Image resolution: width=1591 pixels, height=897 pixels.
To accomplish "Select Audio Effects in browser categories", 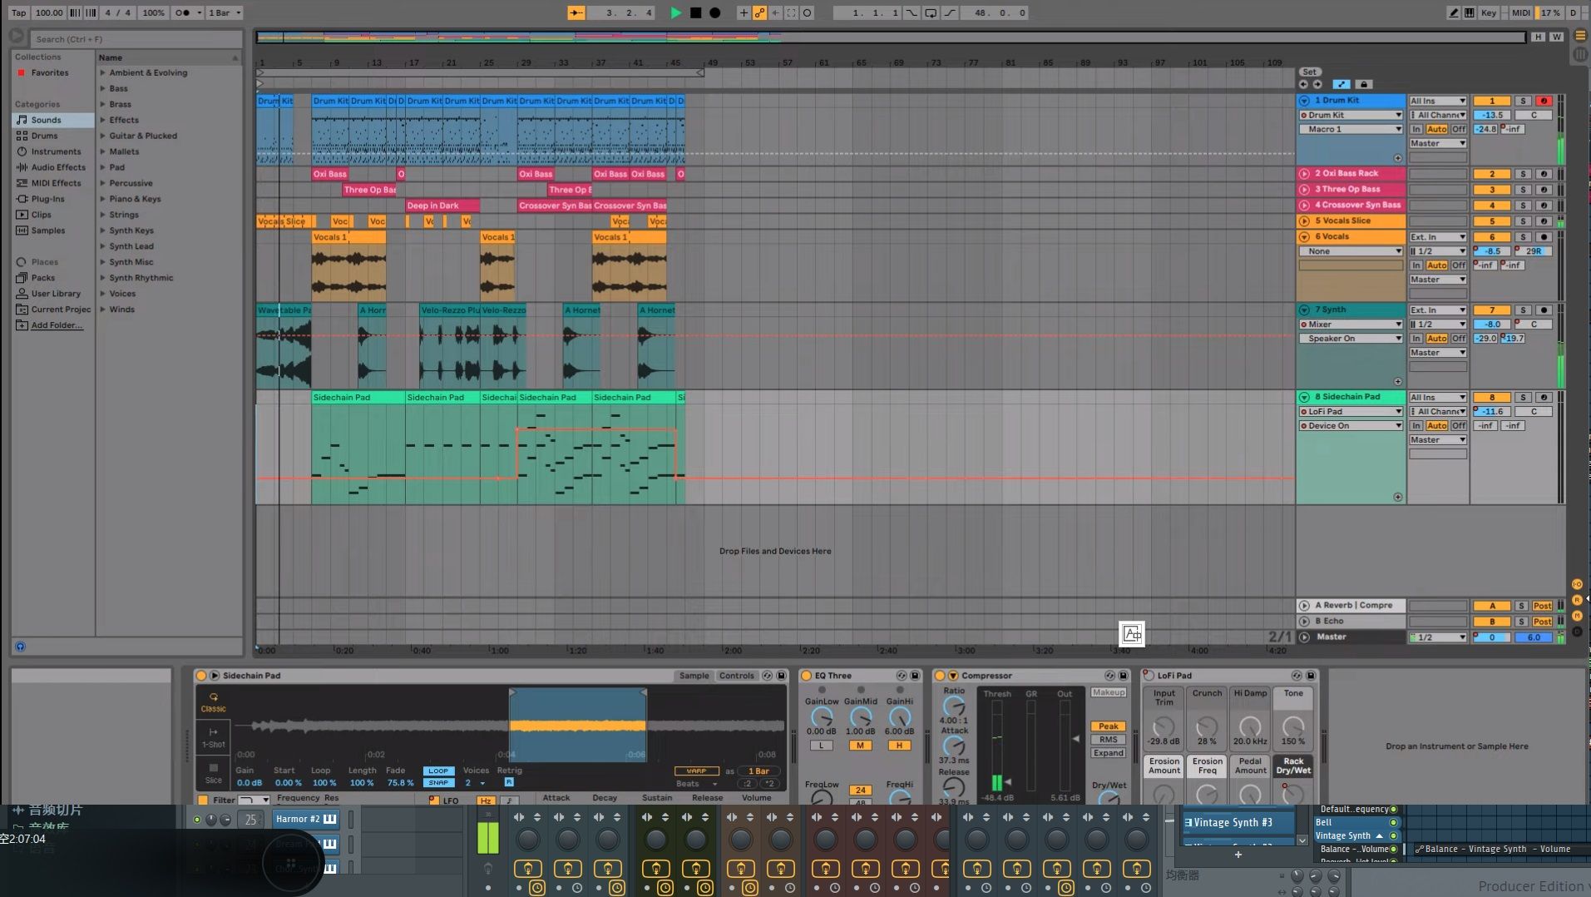I will (x=58, y=167).
